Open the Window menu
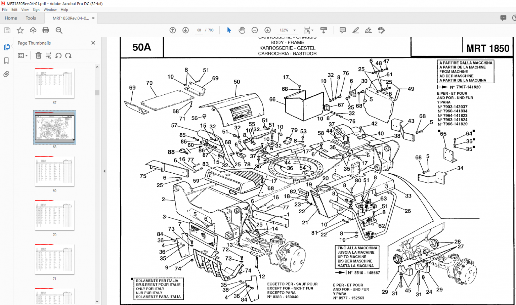 pyautogui.click(x=50, y=10)
